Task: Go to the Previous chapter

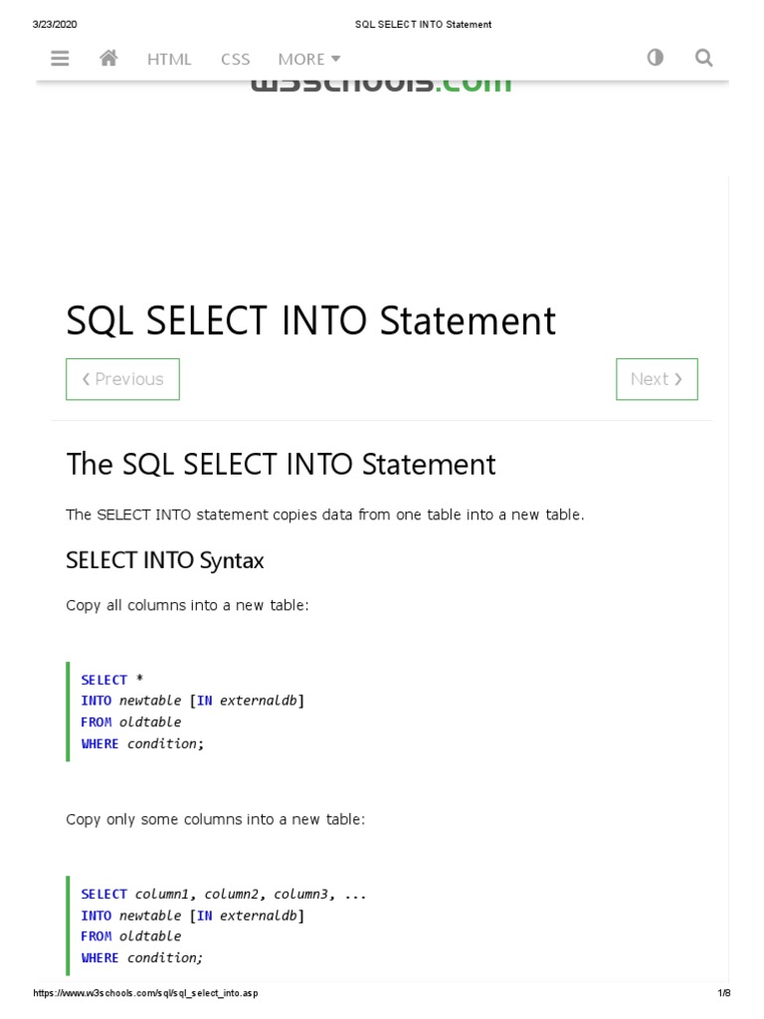Action: coord(122,379)
